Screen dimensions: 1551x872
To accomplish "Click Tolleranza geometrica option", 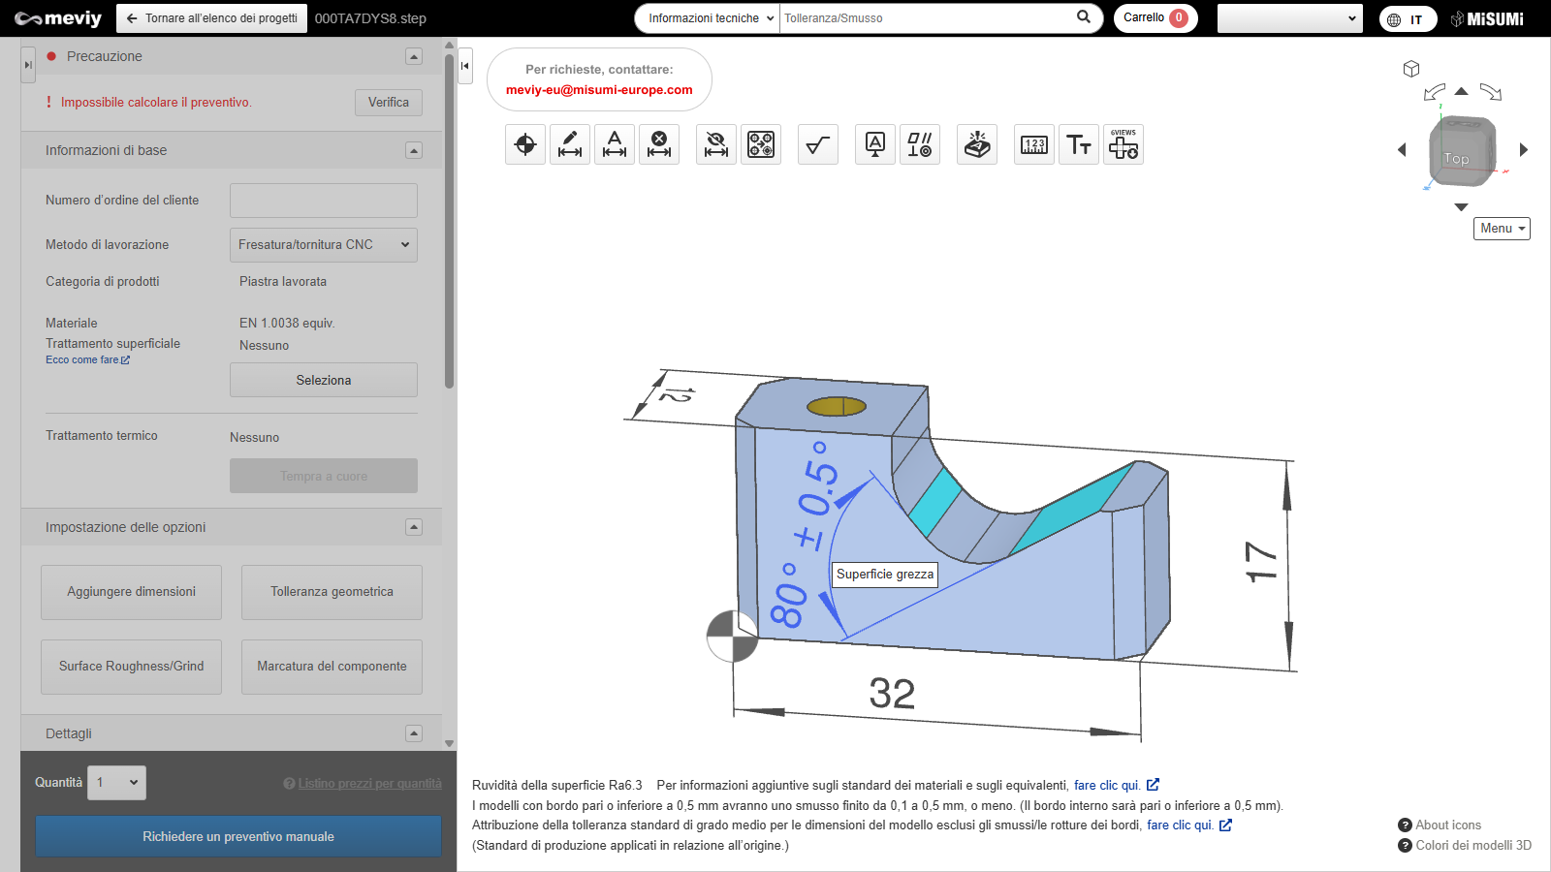I will (x=332, y=592).
